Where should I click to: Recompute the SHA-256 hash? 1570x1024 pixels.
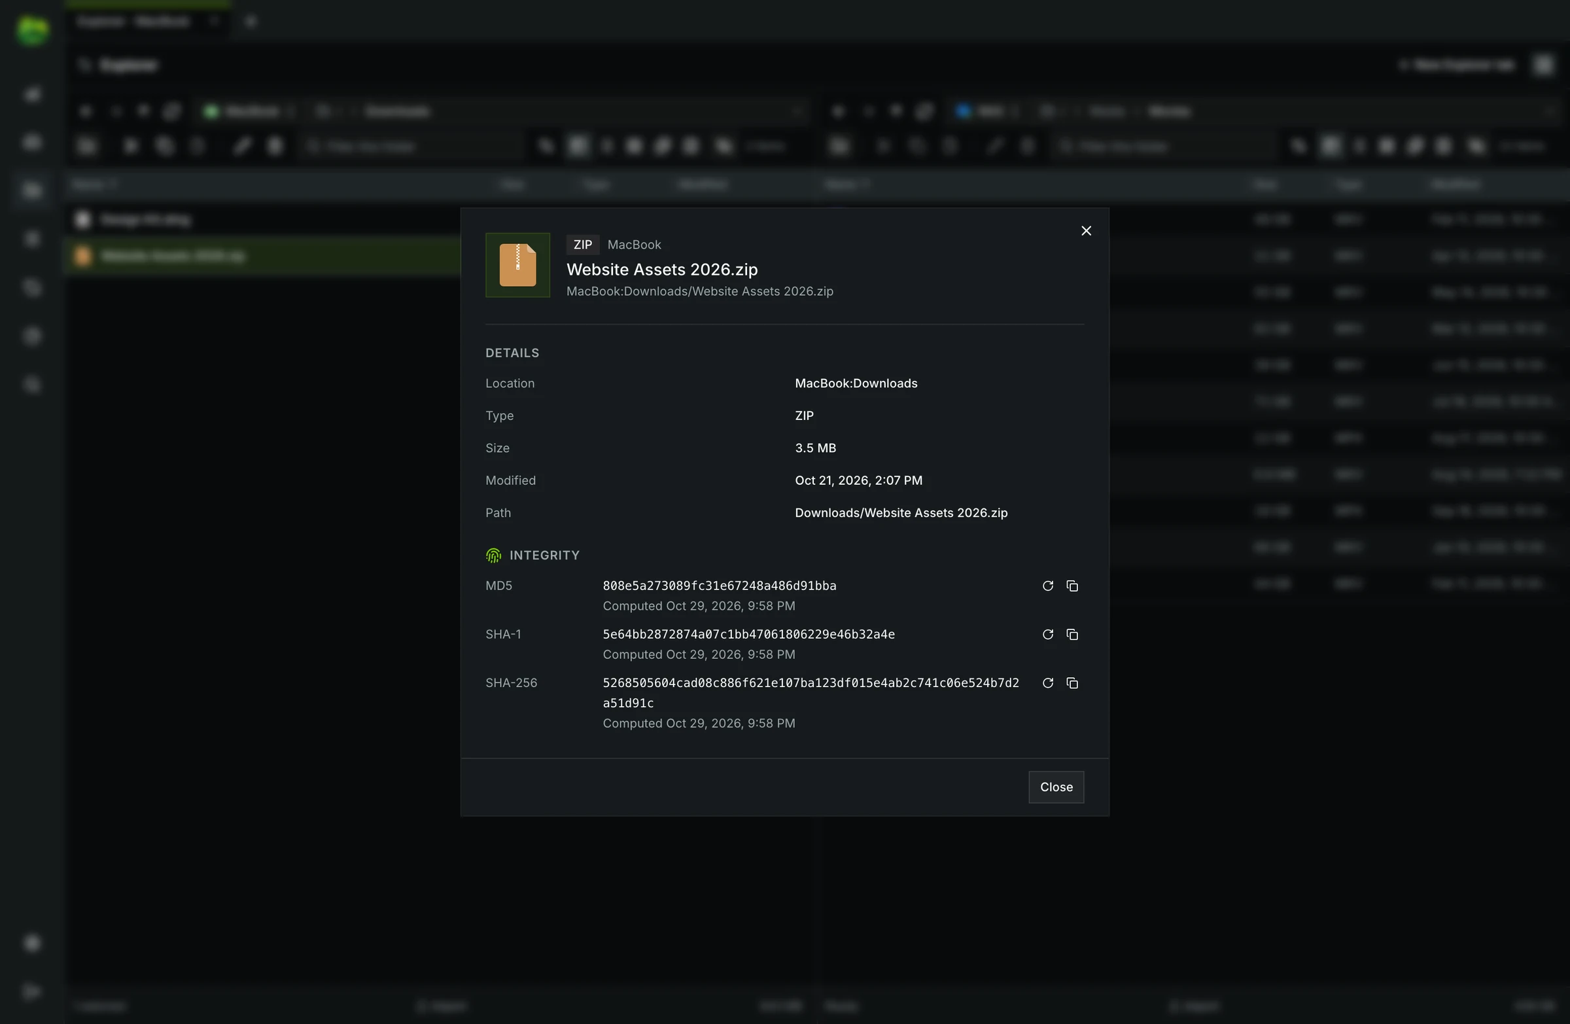click(x=1047, y=683)
